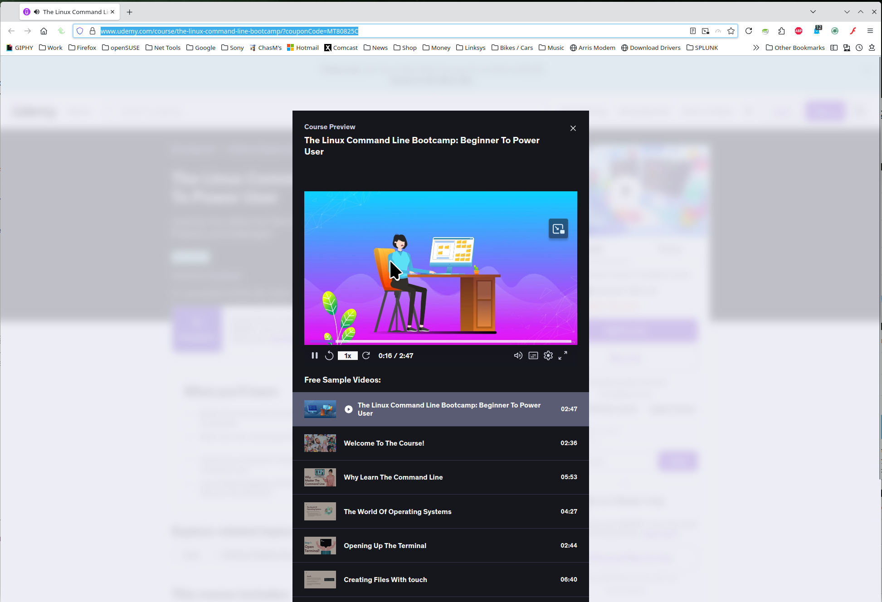Open the Net Tools bookmarks folder
882x602 pixels.
[163, 48]
